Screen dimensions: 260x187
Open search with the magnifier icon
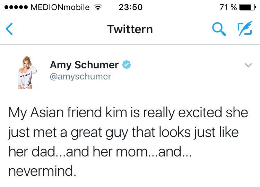click(x=218, y=29)
